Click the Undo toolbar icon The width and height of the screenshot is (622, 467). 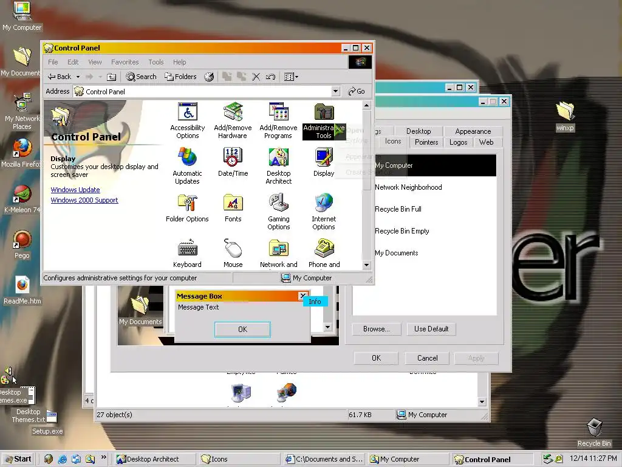[270, 77]
